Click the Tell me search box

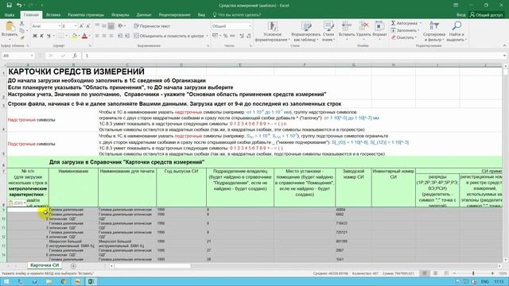coord(237,15)
